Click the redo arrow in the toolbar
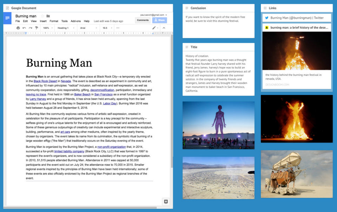The height and width of the screenshot is (212, 337). tap(30, 28)
